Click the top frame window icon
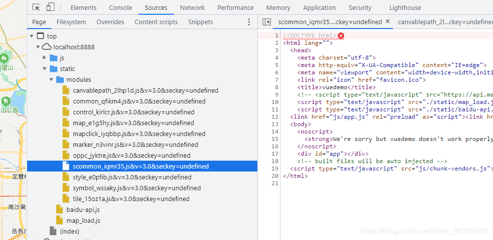 pyautogui.click(x=40, y=36)
